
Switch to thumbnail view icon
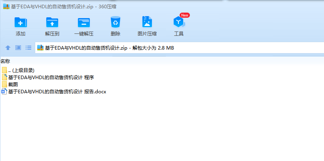pos(18,48)
